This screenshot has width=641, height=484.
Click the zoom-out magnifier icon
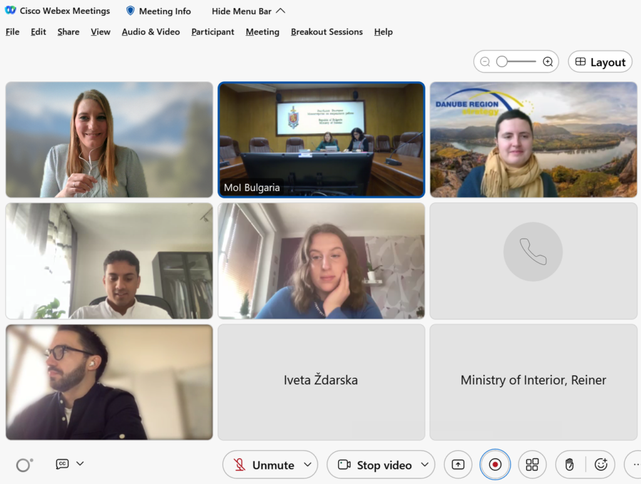[485, 62]
